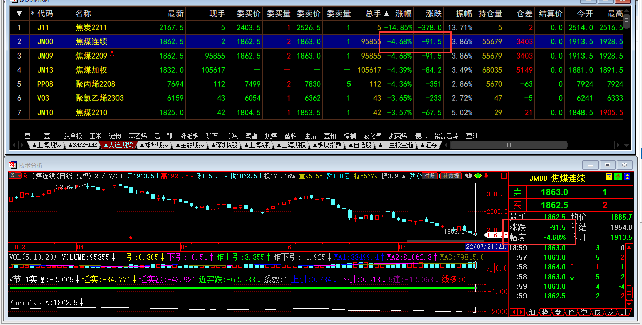Click the green lightning icon in quote panel

618,177
